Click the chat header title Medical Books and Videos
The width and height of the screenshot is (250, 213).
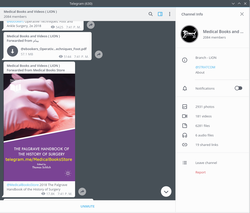coord(30,12)
